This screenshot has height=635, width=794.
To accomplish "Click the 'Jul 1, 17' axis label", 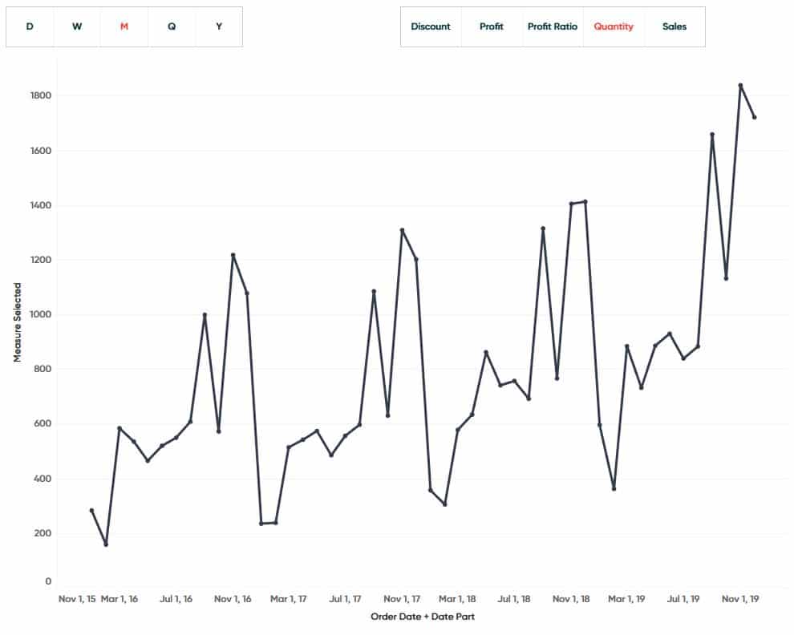I will click(346, 599).
